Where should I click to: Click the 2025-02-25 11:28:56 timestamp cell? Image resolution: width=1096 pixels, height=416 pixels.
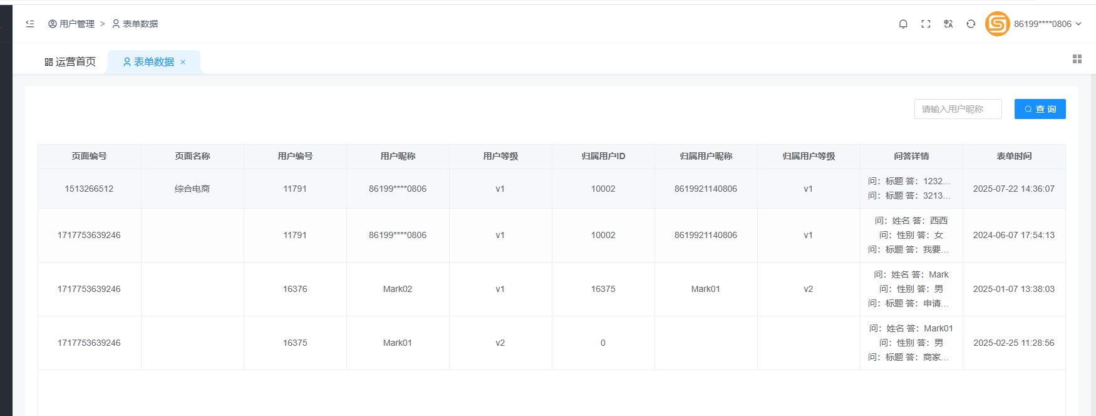pos(1013,343)
